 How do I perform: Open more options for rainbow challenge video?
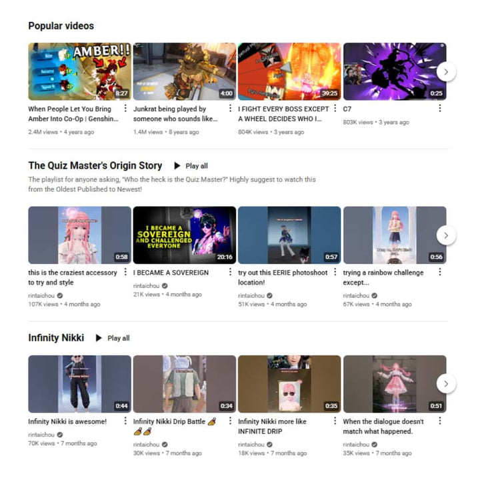pyautogui.click(x=440, y=272)
